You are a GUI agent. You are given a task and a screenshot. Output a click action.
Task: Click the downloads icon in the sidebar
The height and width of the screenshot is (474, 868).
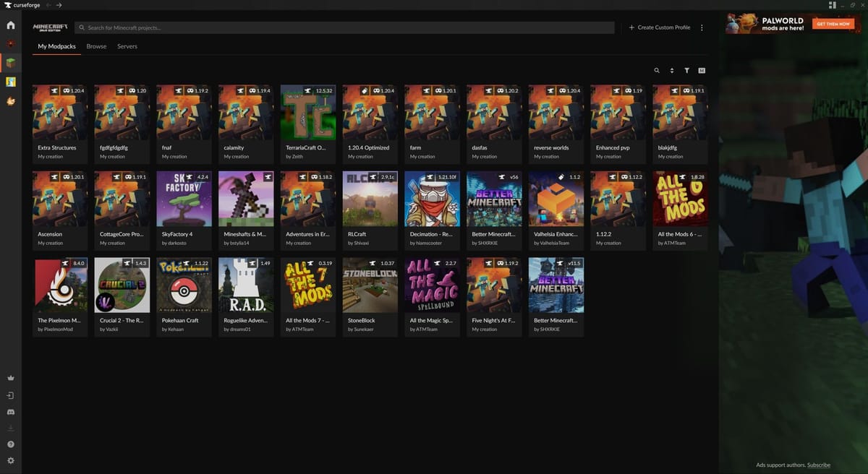pos(10,428)
